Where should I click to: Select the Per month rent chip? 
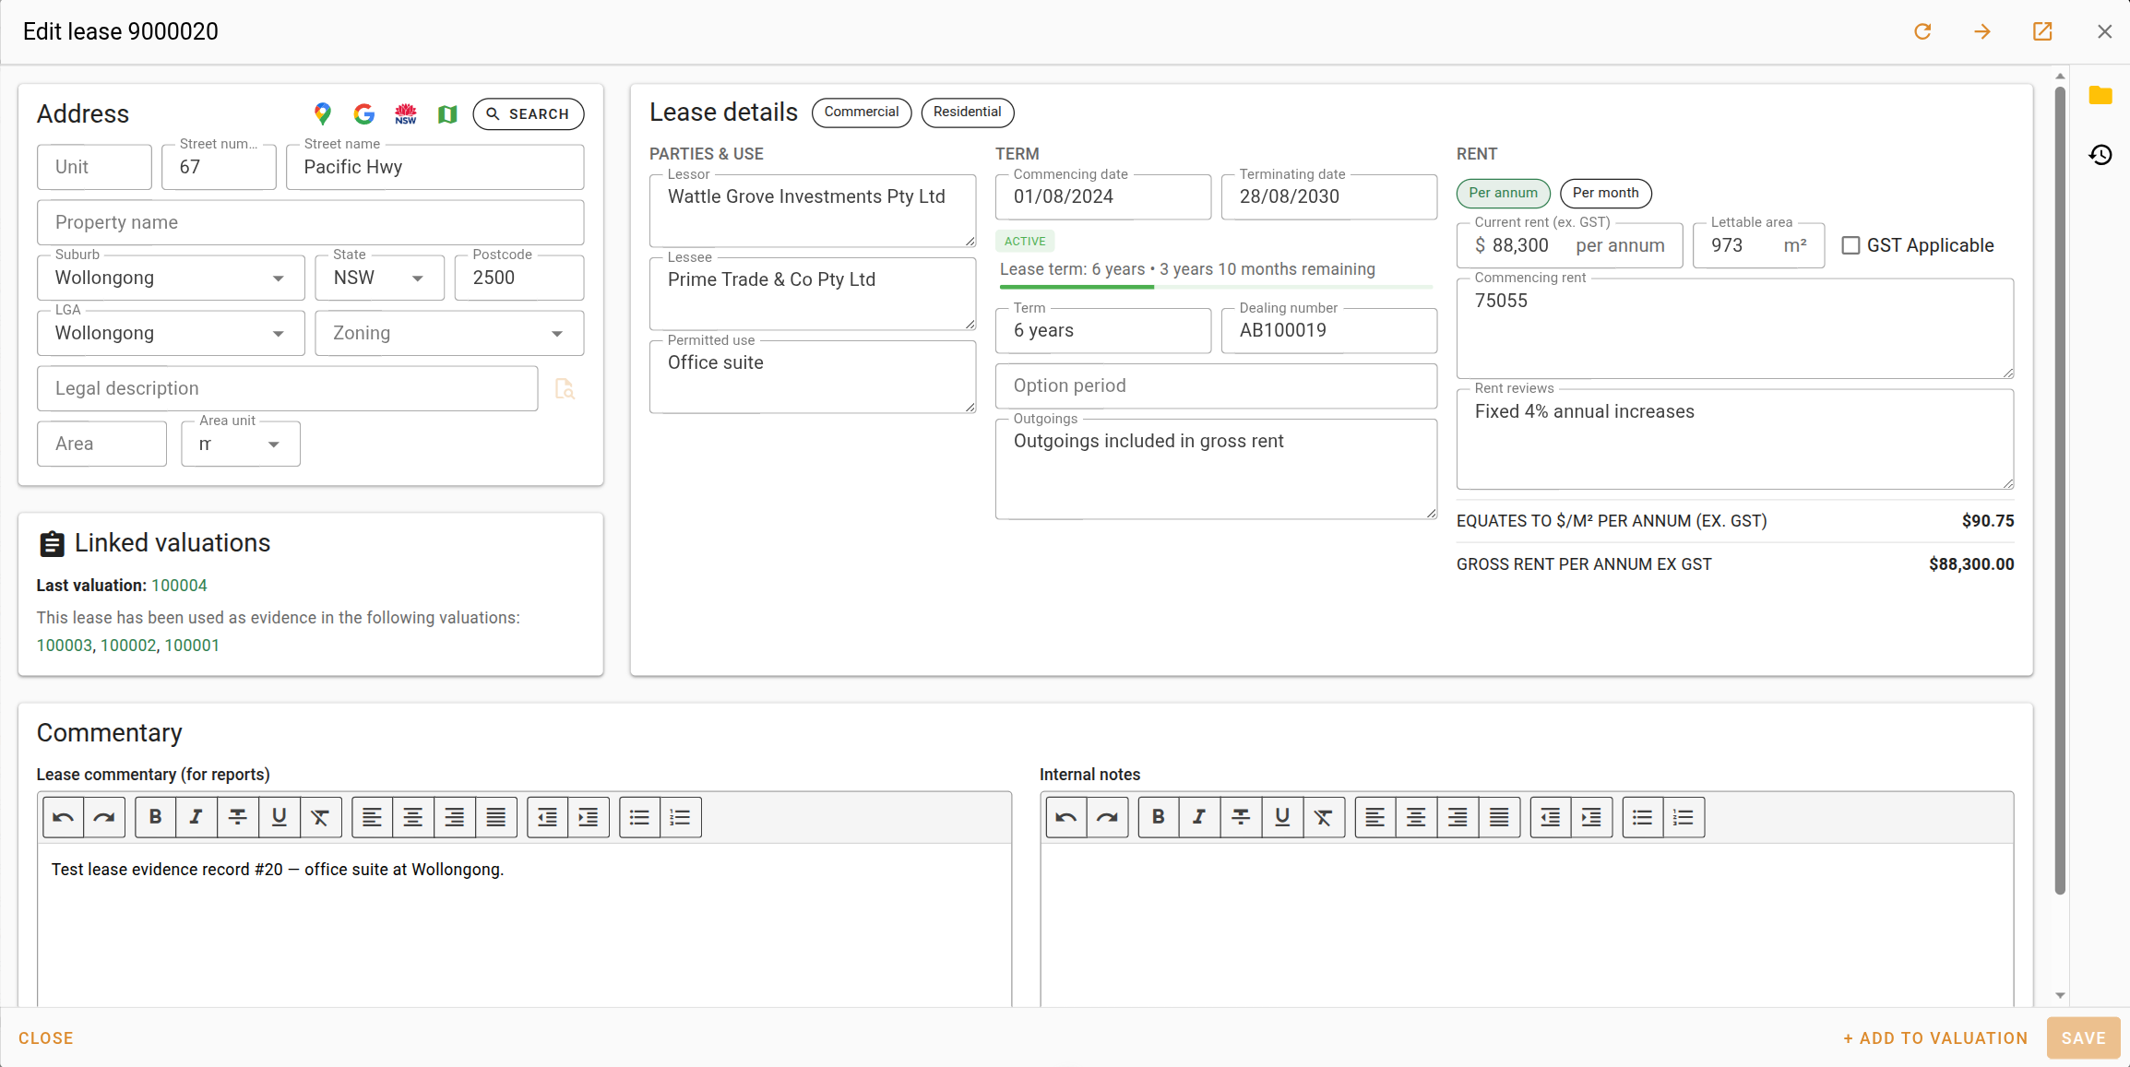coord(1605,193)
